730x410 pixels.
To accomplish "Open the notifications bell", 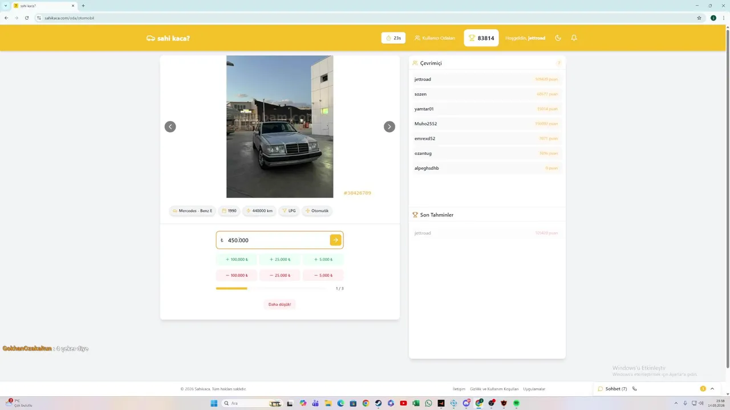I will (x=574, y=38).
